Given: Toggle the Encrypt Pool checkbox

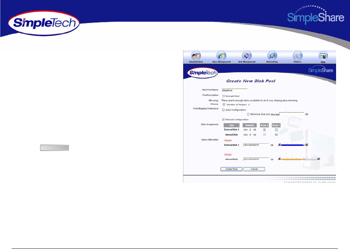Looking at the screenshot, I should (224, 96).
